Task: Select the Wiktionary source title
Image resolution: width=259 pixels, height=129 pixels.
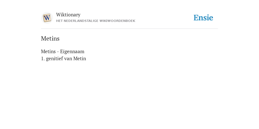Action: pos(68,15)
